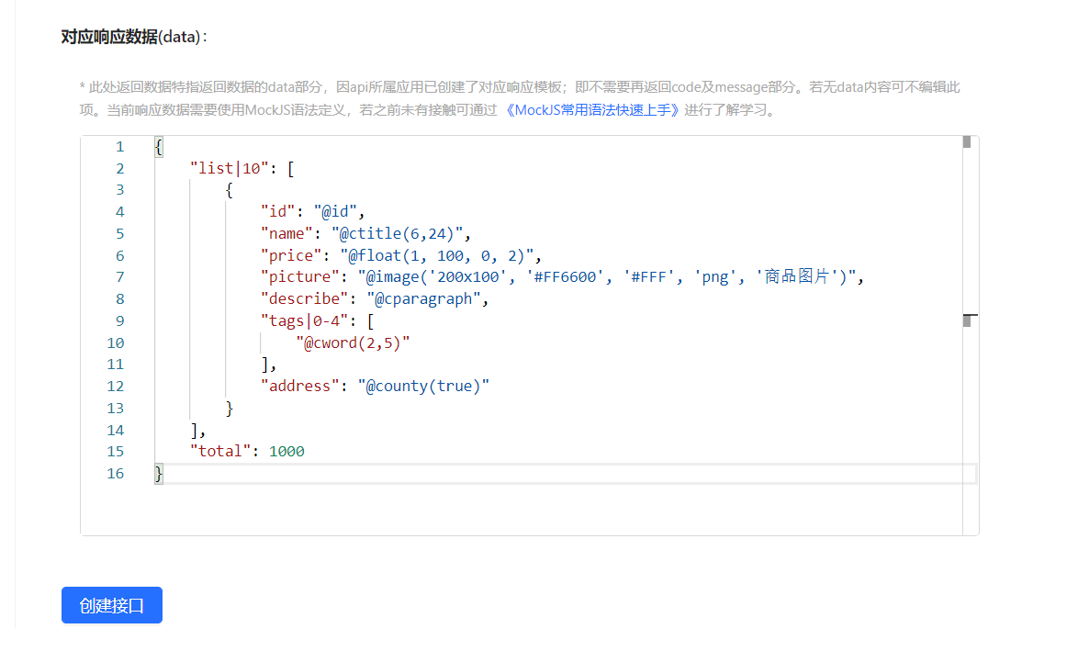Viewport: 1067px width, 651px height.
Task: Click the "describe" key on line 8
Action: point(299,299)
